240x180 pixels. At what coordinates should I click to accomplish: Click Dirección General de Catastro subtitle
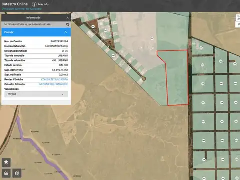[22, 9]
